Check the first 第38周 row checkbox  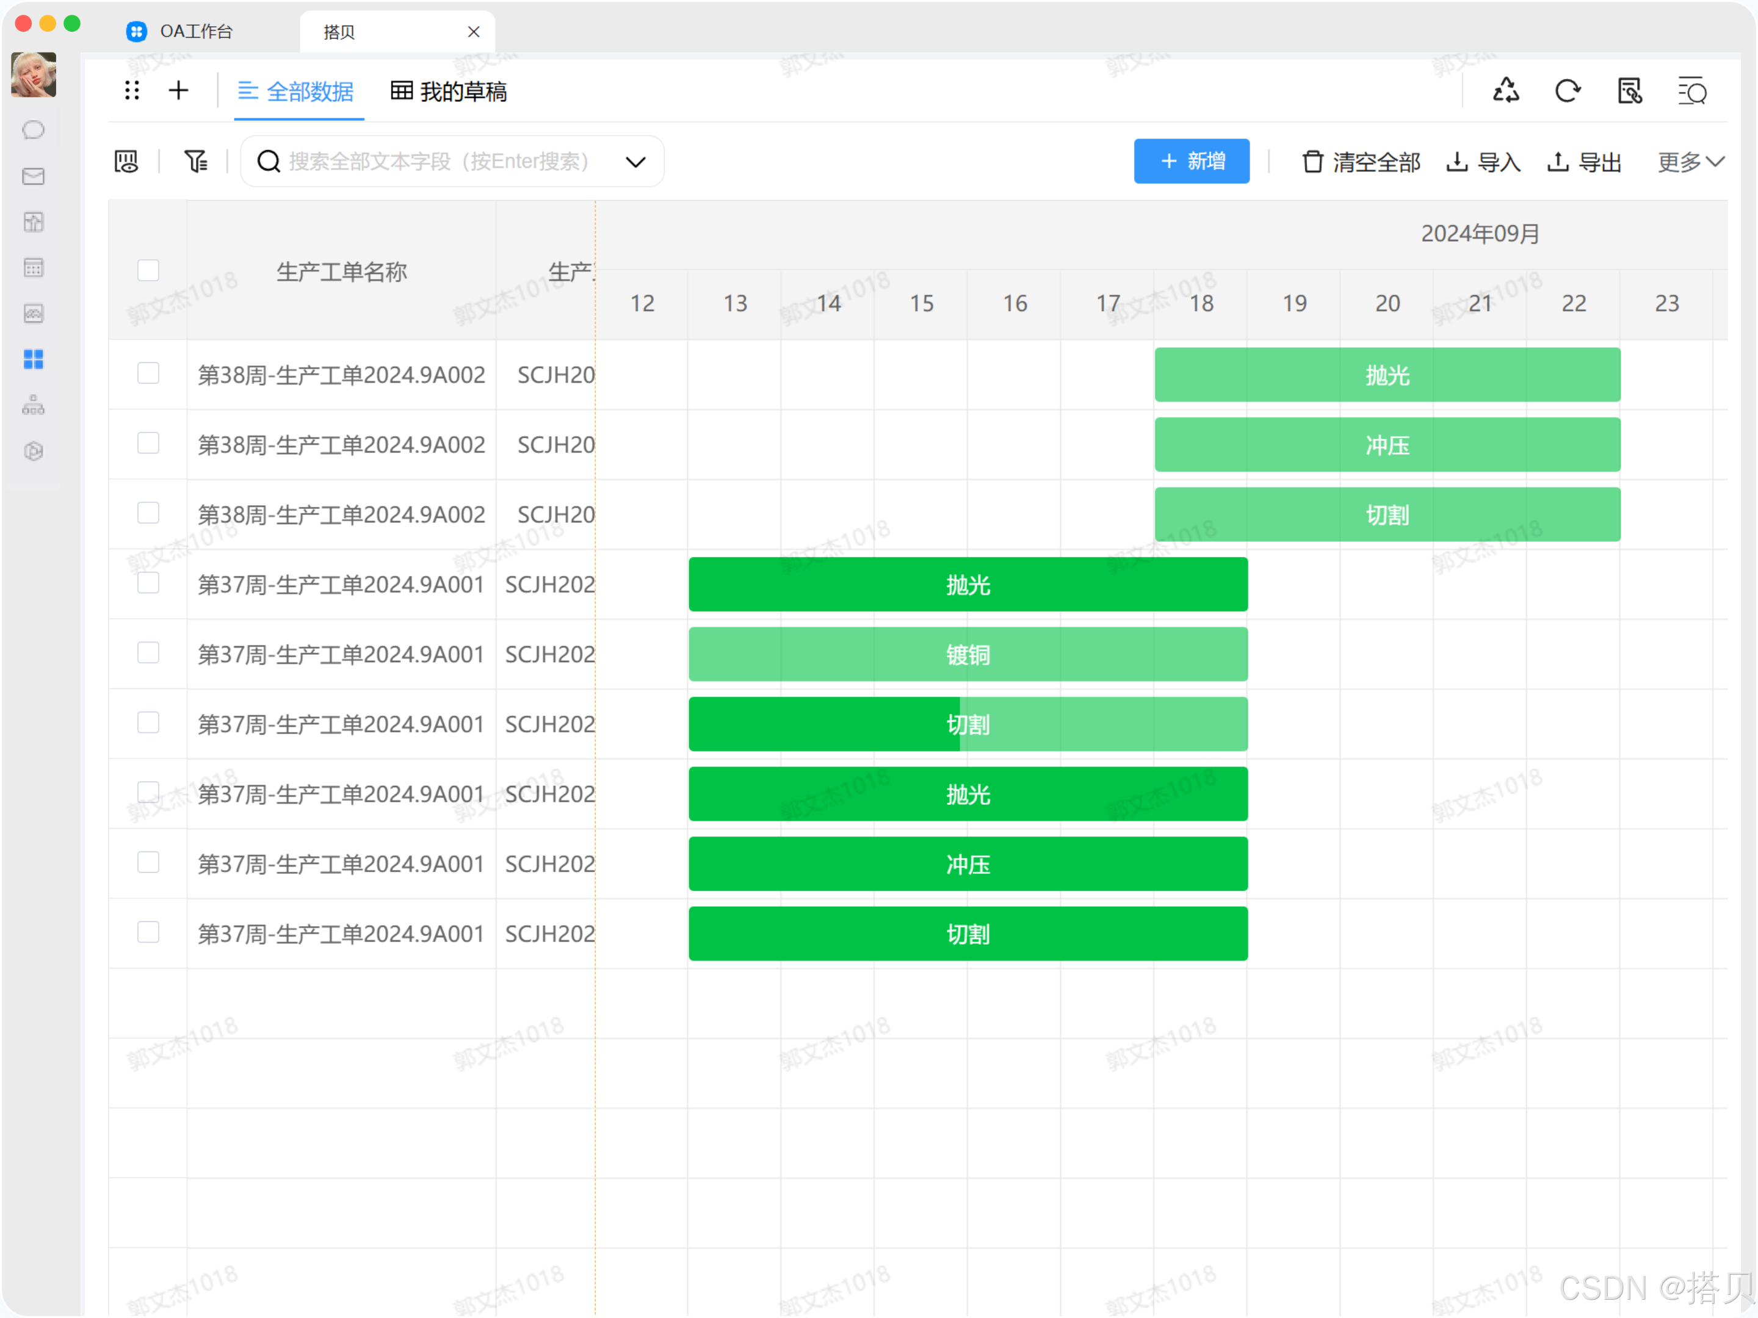coord(148,373)
